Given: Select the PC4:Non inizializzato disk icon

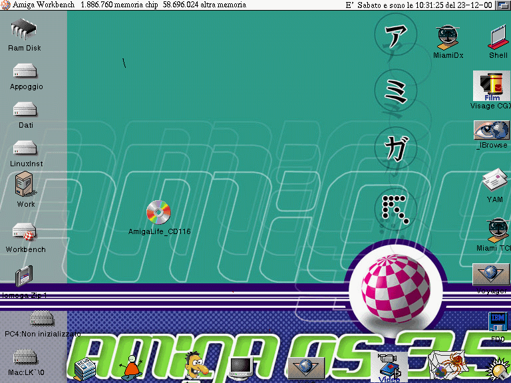Looking at the screenshot, I should [x=42, y=319].
